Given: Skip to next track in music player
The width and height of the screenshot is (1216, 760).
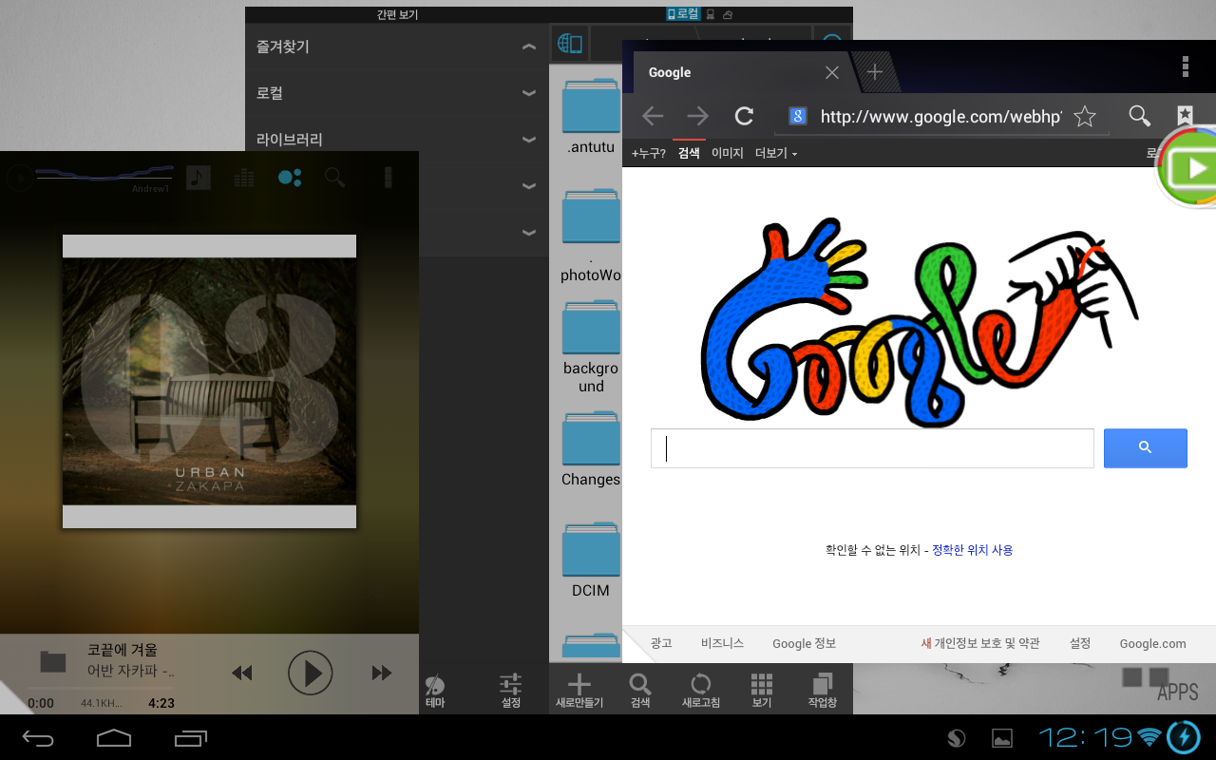Looking at the screenshot, I should (x=381, y=673).
